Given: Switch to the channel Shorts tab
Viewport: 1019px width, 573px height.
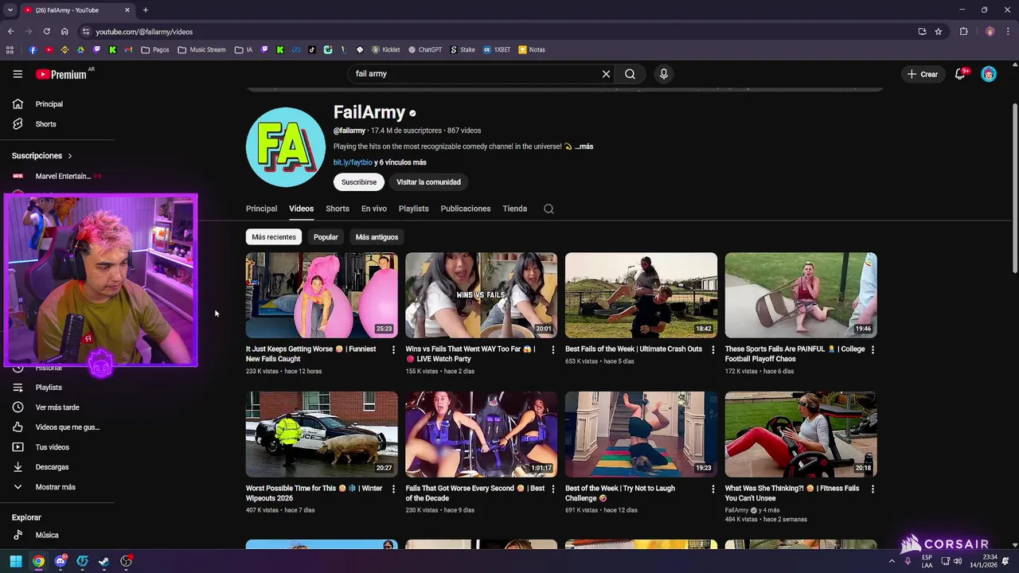Looking at the screenshot, I should click(x=338, y=209).
